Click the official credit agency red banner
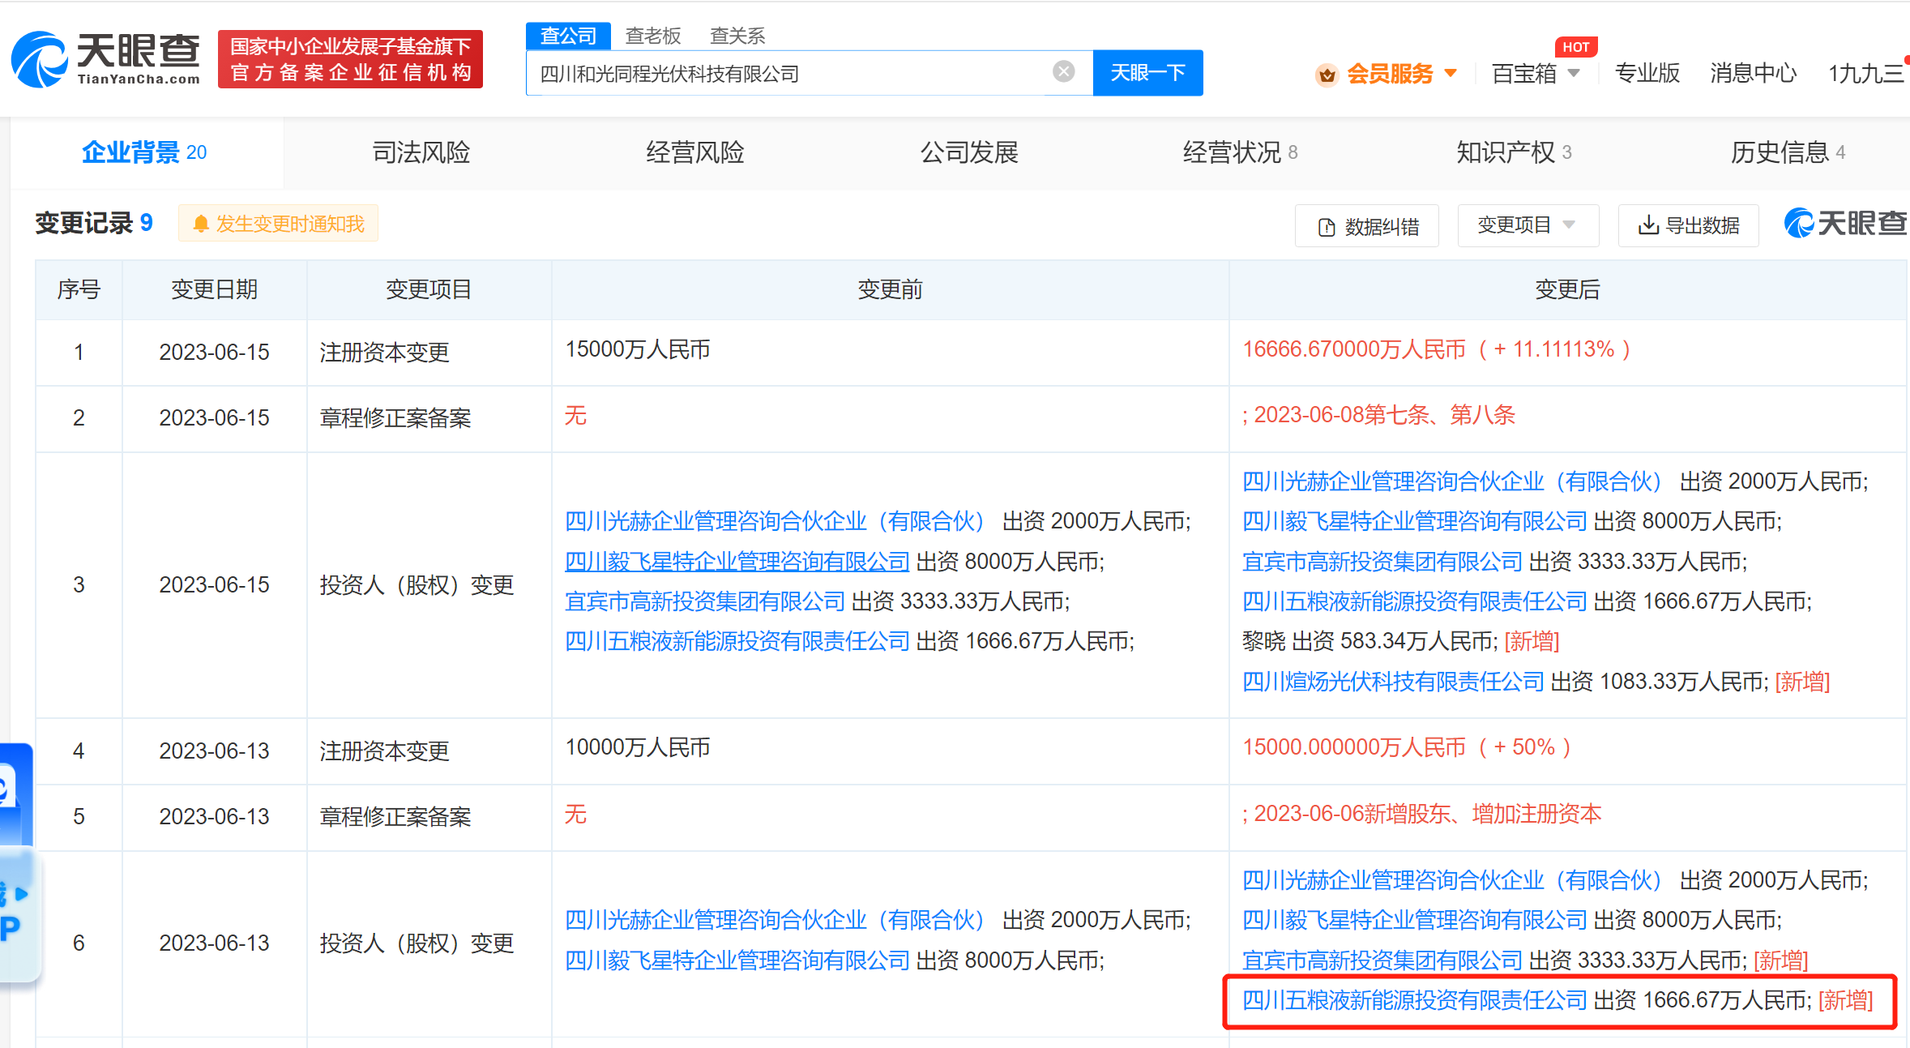This screenshot has width=1910, height=1048. pyautogui.click(x=350, y=59)
